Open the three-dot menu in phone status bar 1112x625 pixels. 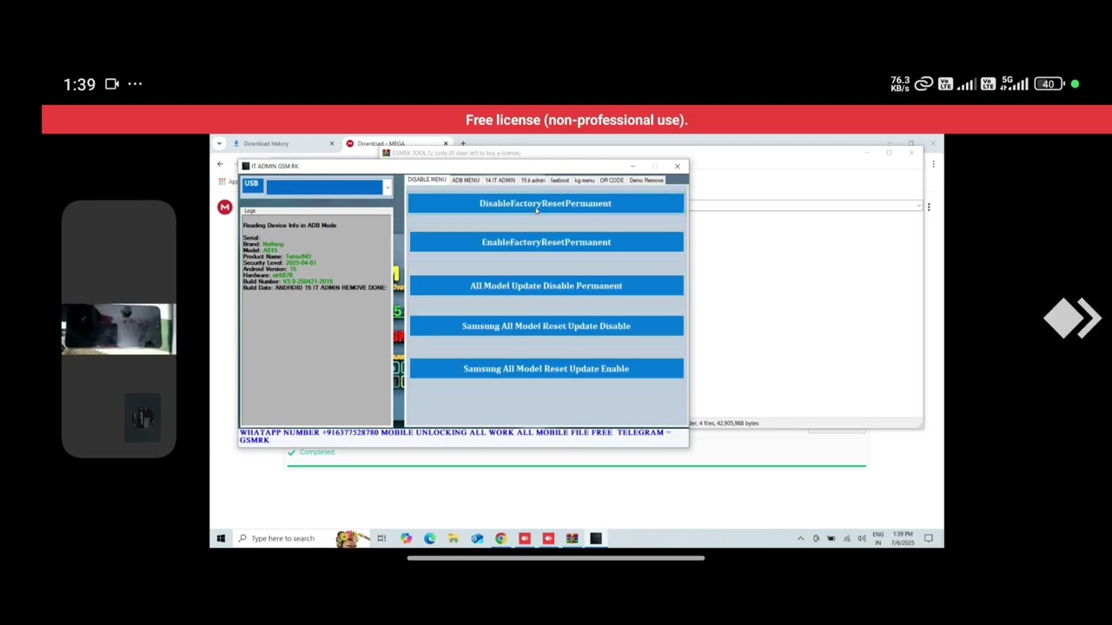pos(135,84)
